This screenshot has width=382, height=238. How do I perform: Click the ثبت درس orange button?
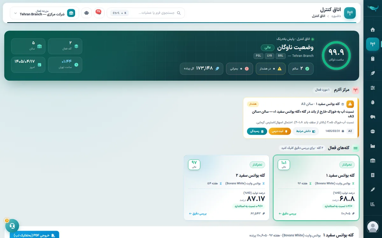280,131
